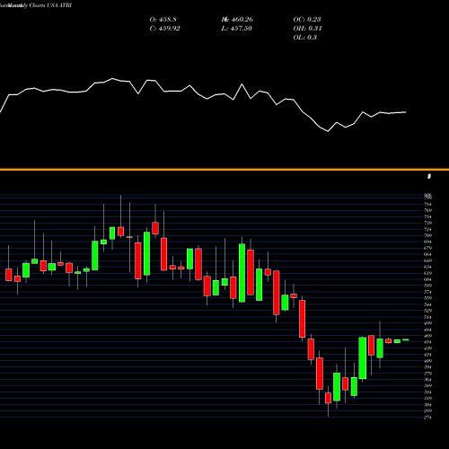449x449 pixels.
Task: Click the 274 price axis label
Action: [427, 418]
